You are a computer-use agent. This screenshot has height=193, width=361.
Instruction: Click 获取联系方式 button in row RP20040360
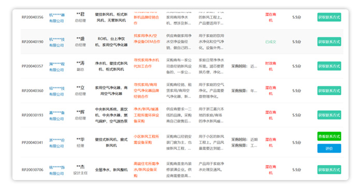point(329,91)
